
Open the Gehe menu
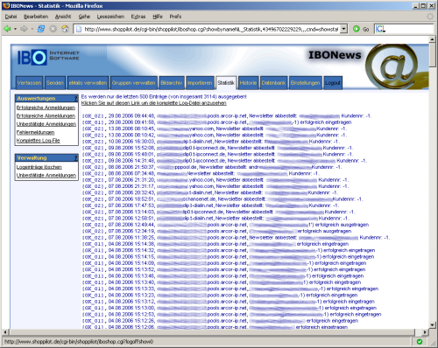(x=84, y=17)
